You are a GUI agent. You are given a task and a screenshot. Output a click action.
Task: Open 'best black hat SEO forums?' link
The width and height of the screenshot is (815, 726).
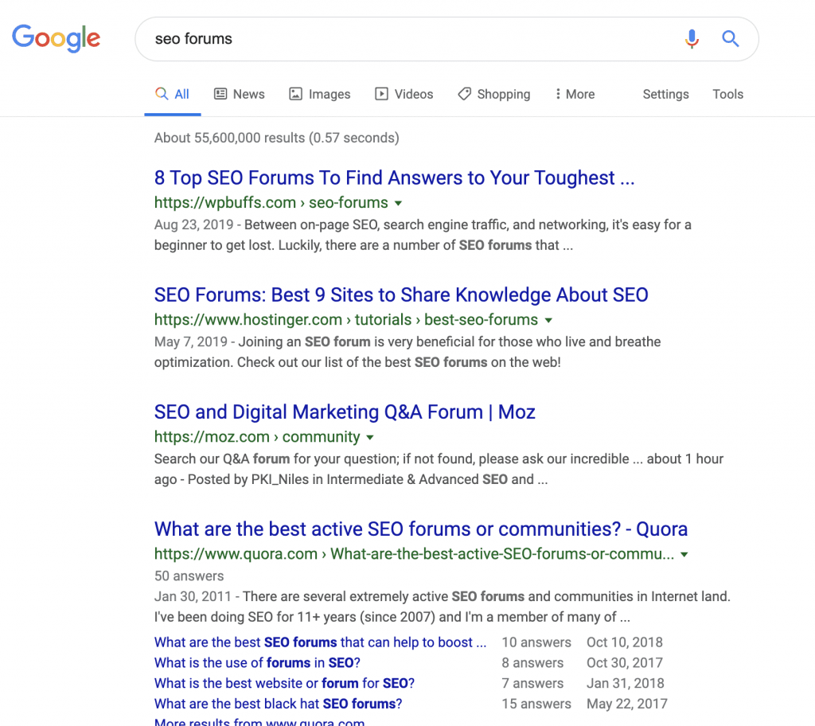click(x=278, y=704)
